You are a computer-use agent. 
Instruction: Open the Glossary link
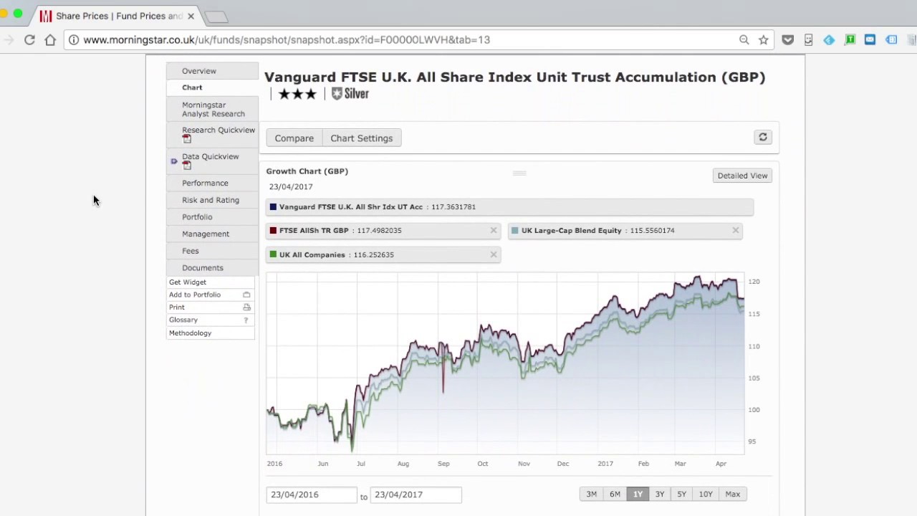pos(183,320)
